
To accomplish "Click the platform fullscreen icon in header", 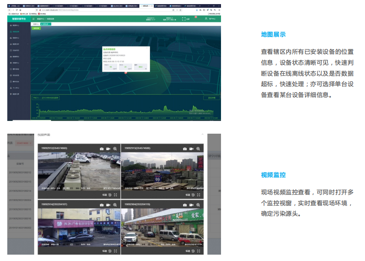I will pos(184,19).
